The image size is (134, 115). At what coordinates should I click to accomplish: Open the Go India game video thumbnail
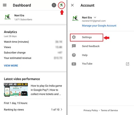point(16,90)
